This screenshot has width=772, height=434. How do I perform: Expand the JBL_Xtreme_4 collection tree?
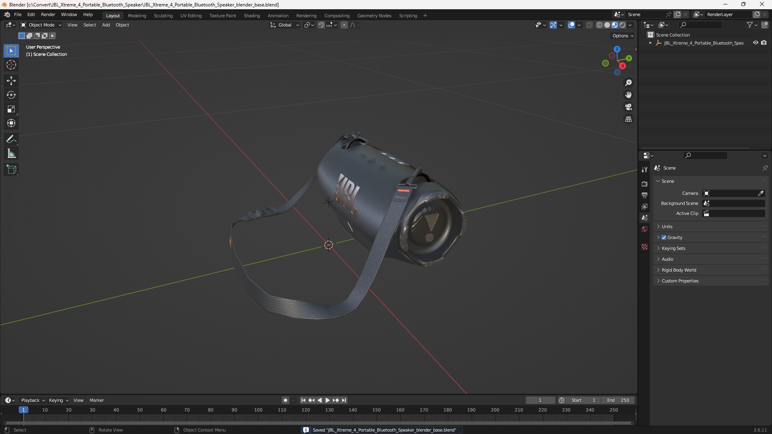tap(650, 43)
